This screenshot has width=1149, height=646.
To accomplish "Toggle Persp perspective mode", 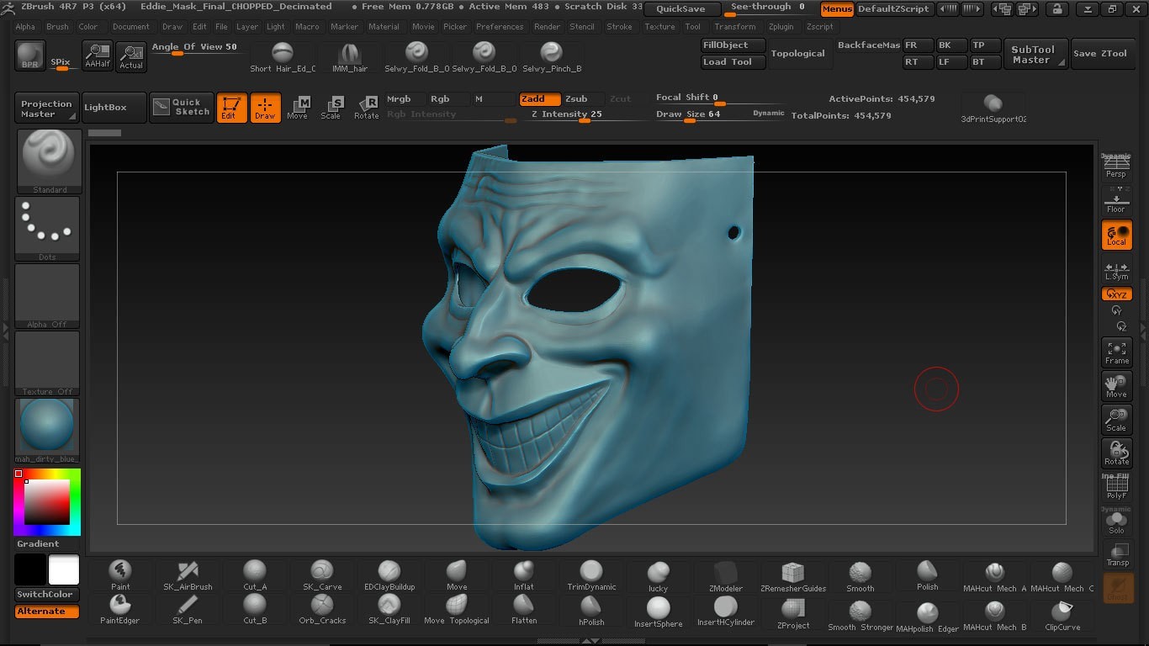I will 1116,167.
